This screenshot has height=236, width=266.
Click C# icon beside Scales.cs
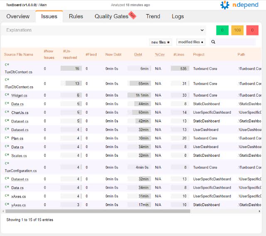7,155
